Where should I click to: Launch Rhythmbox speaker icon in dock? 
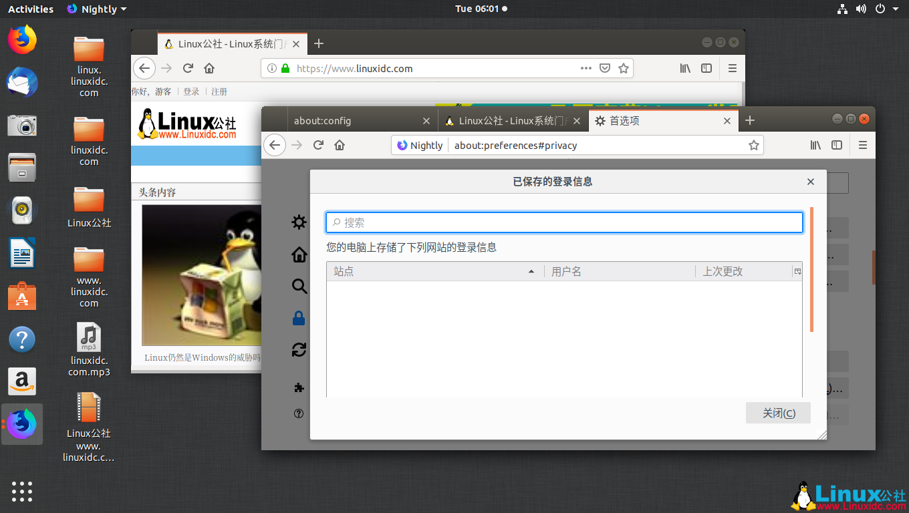click(x=22, y=210)
